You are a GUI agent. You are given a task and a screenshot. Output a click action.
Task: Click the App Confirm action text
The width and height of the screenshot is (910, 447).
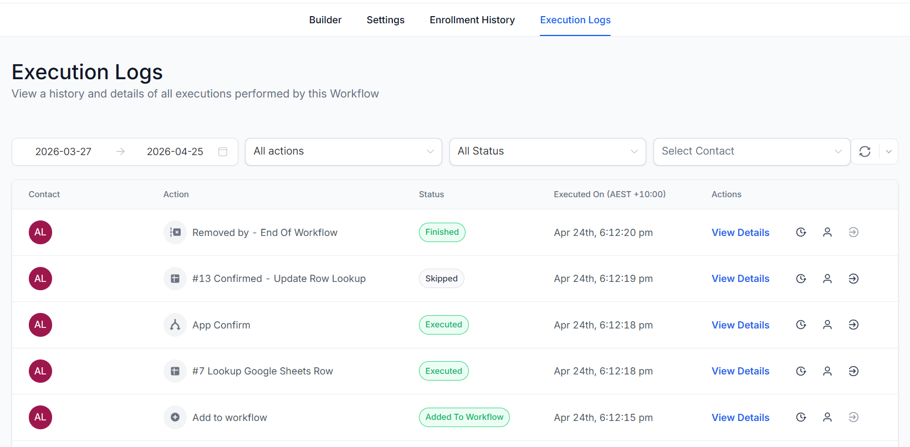pos(221,325)
